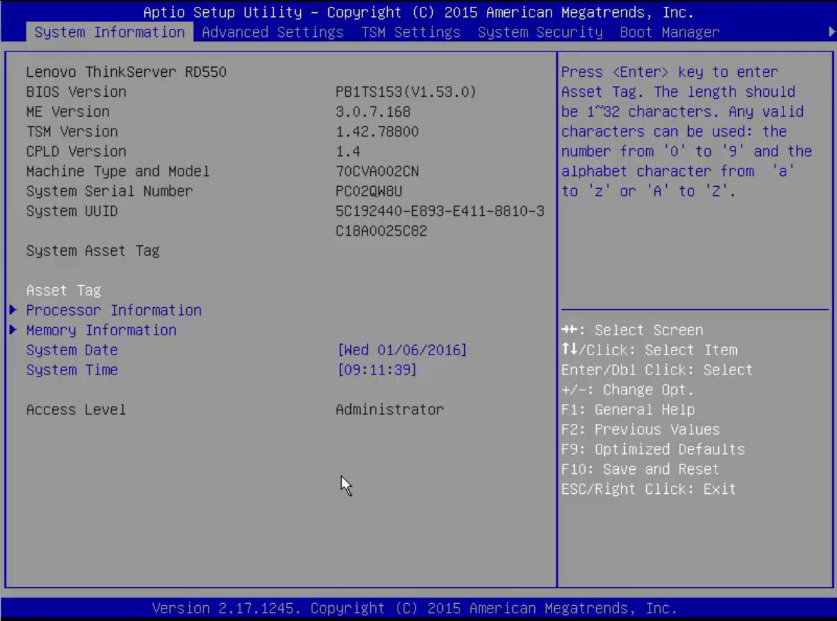The image size is (837, 621).
Task: Open Memory Information submenu
Action: click(101, 330)
